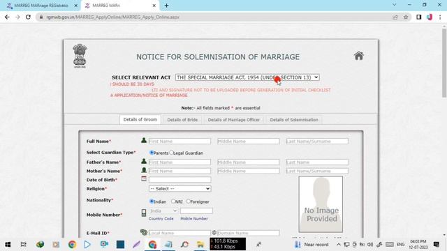
Task: Click the groom First Name field
Action: tap(179, 141)
